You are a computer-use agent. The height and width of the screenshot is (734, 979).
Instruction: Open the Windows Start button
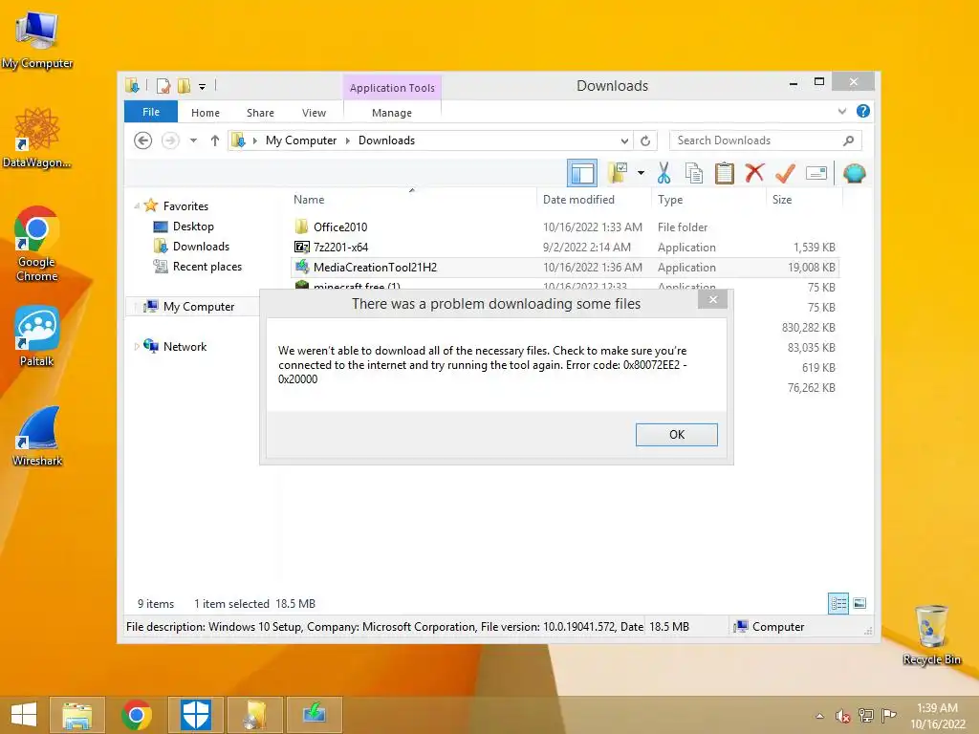[x=23, y=714]
